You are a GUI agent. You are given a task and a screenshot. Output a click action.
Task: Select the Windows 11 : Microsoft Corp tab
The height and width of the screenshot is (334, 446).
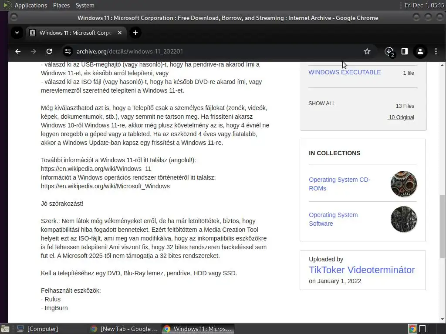(x=76, y=33)
